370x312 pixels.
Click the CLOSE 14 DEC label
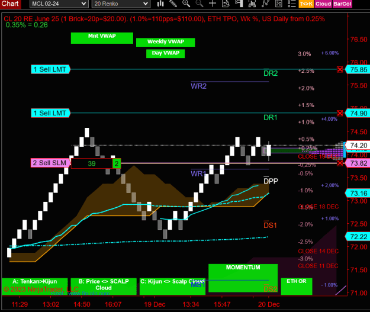point(318,251)
